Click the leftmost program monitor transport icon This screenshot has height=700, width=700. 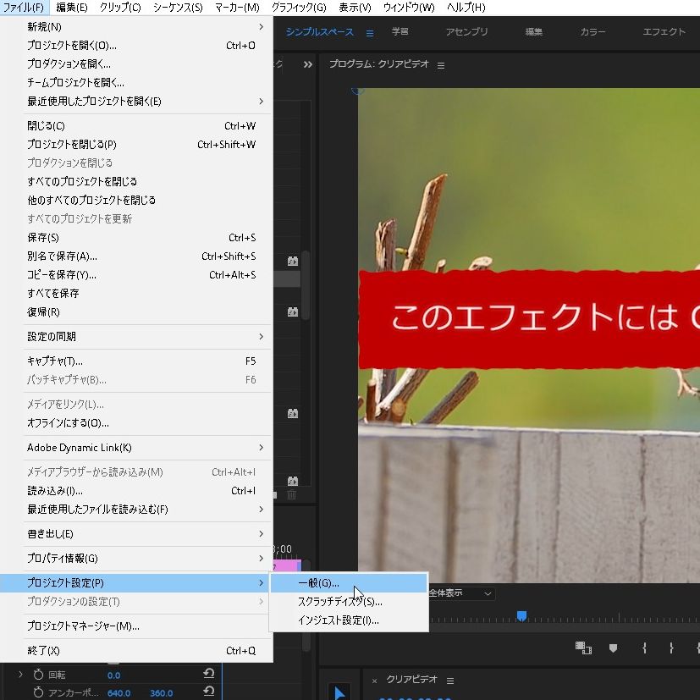pyautogui.click(x=582, y=648)
